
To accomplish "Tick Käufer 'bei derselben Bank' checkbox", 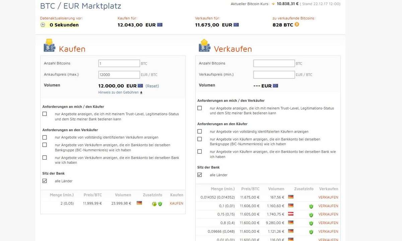I will (x=200, y=152).
